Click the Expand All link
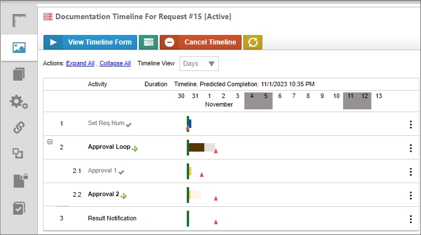 [x=80, y=64]
